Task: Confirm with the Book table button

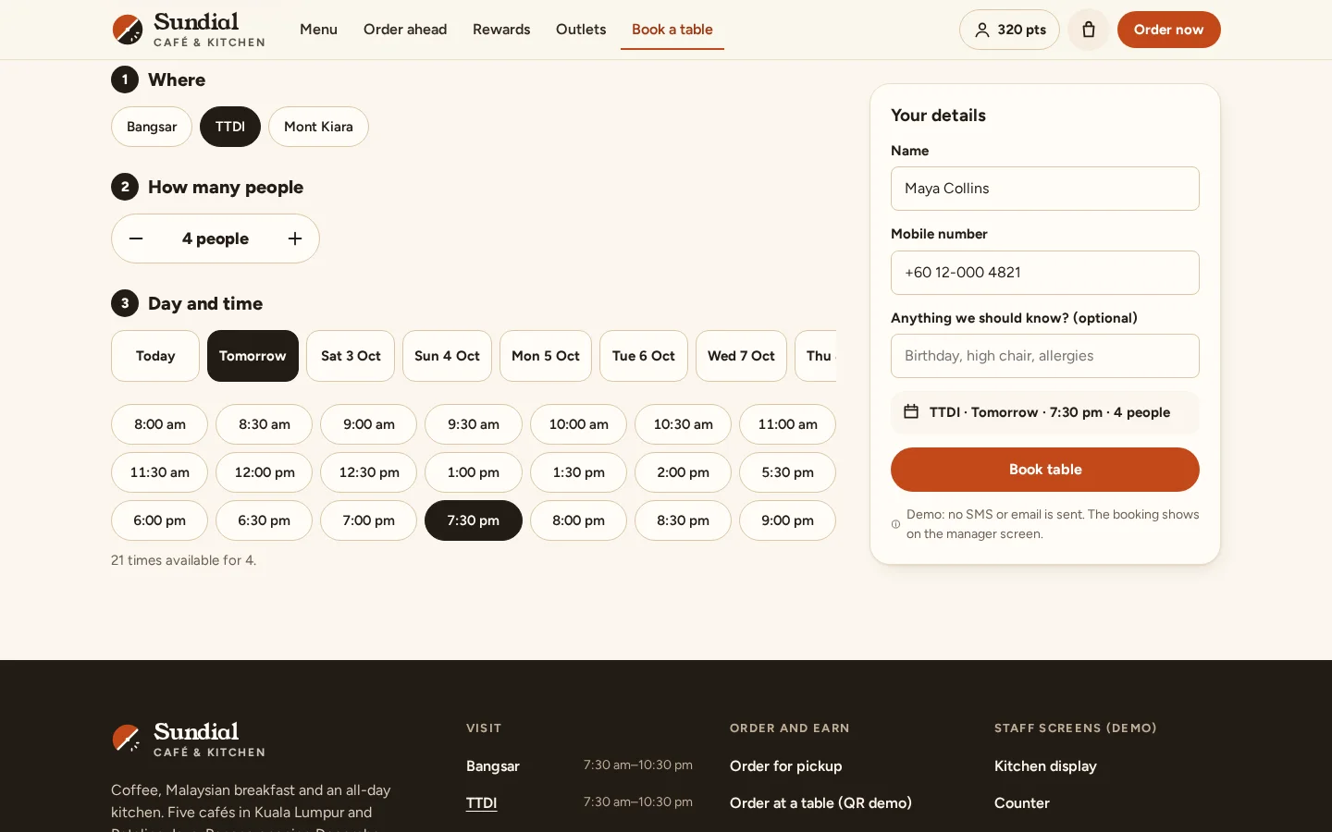Action: point(1045,470)
